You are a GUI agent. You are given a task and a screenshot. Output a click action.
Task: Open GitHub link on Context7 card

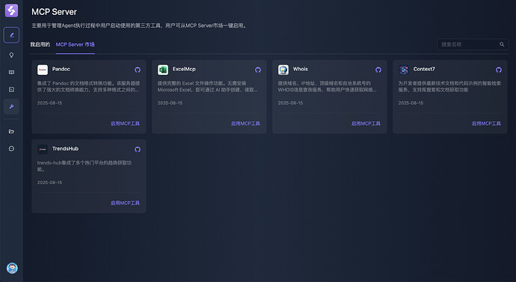click(499, 70)
